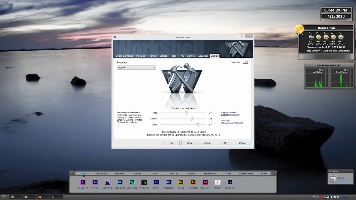Click the 'Net IP 192.168.1.197' label
This screenshot has width=356, height=200.
329,66
